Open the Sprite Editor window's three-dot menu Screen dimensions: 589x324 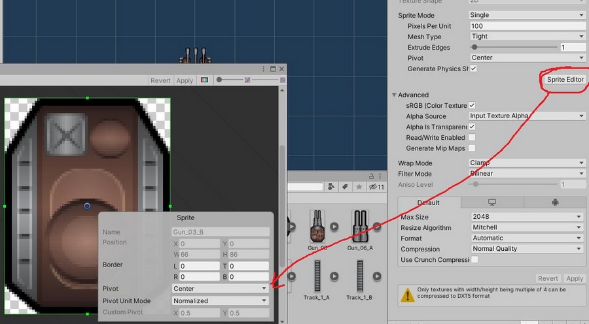click(x=264, y=69)
